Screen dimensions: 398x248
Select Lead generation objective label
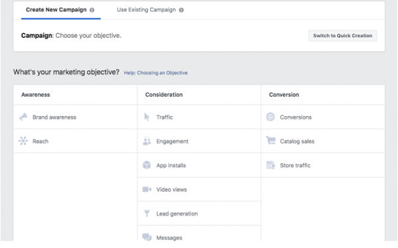coord(177,214)
